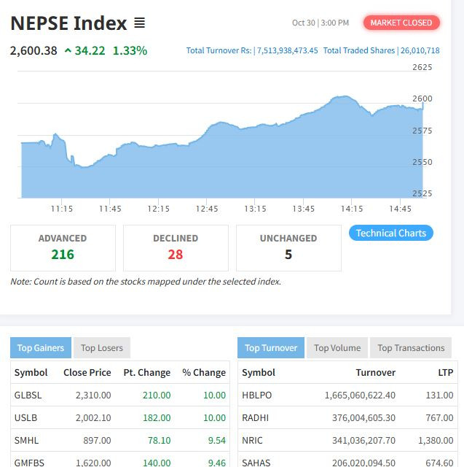Image resolution: width=464 pixels, height=467 pixels.
Task: Open the USLB stock symbol
Action: (25, 418)
